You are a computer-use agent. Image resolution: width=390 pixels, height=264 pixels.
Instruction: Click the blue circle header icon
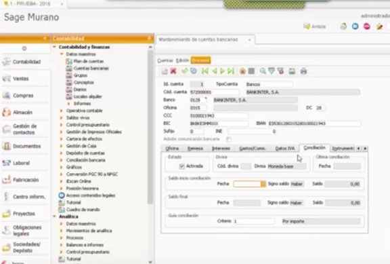[355, 26]
